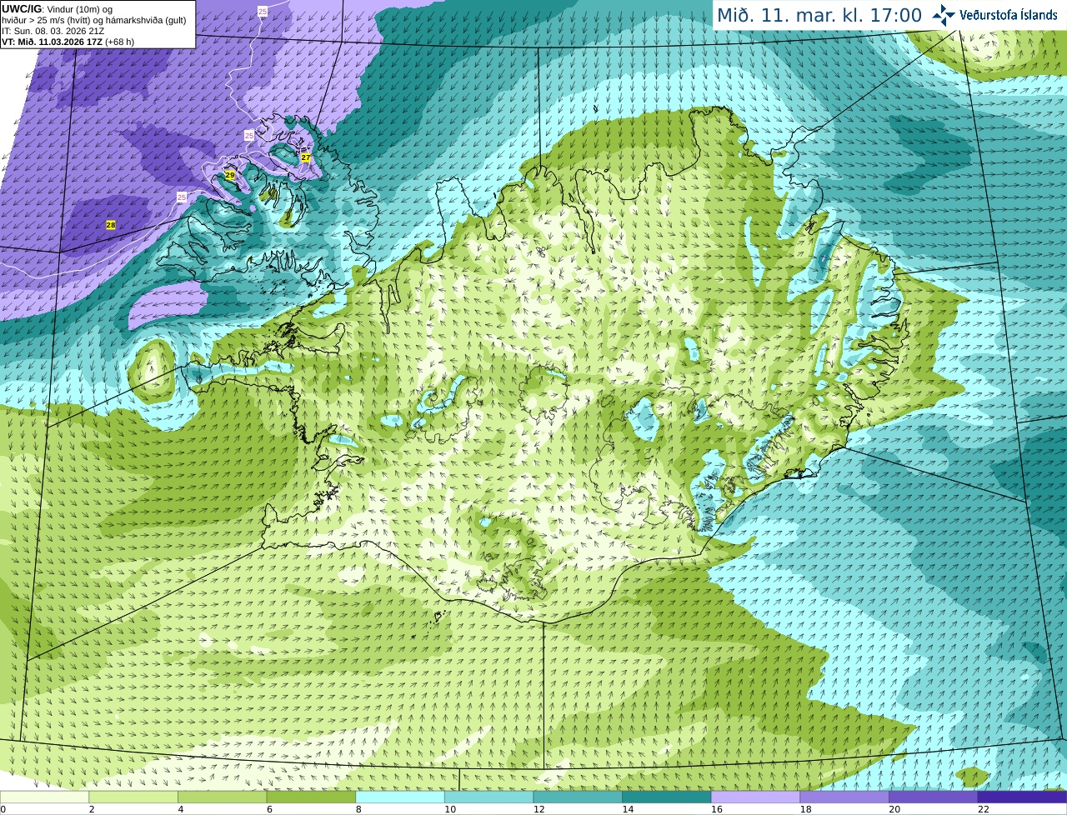Click the Veðurstofa Íslands name text

click(1009, 15)
